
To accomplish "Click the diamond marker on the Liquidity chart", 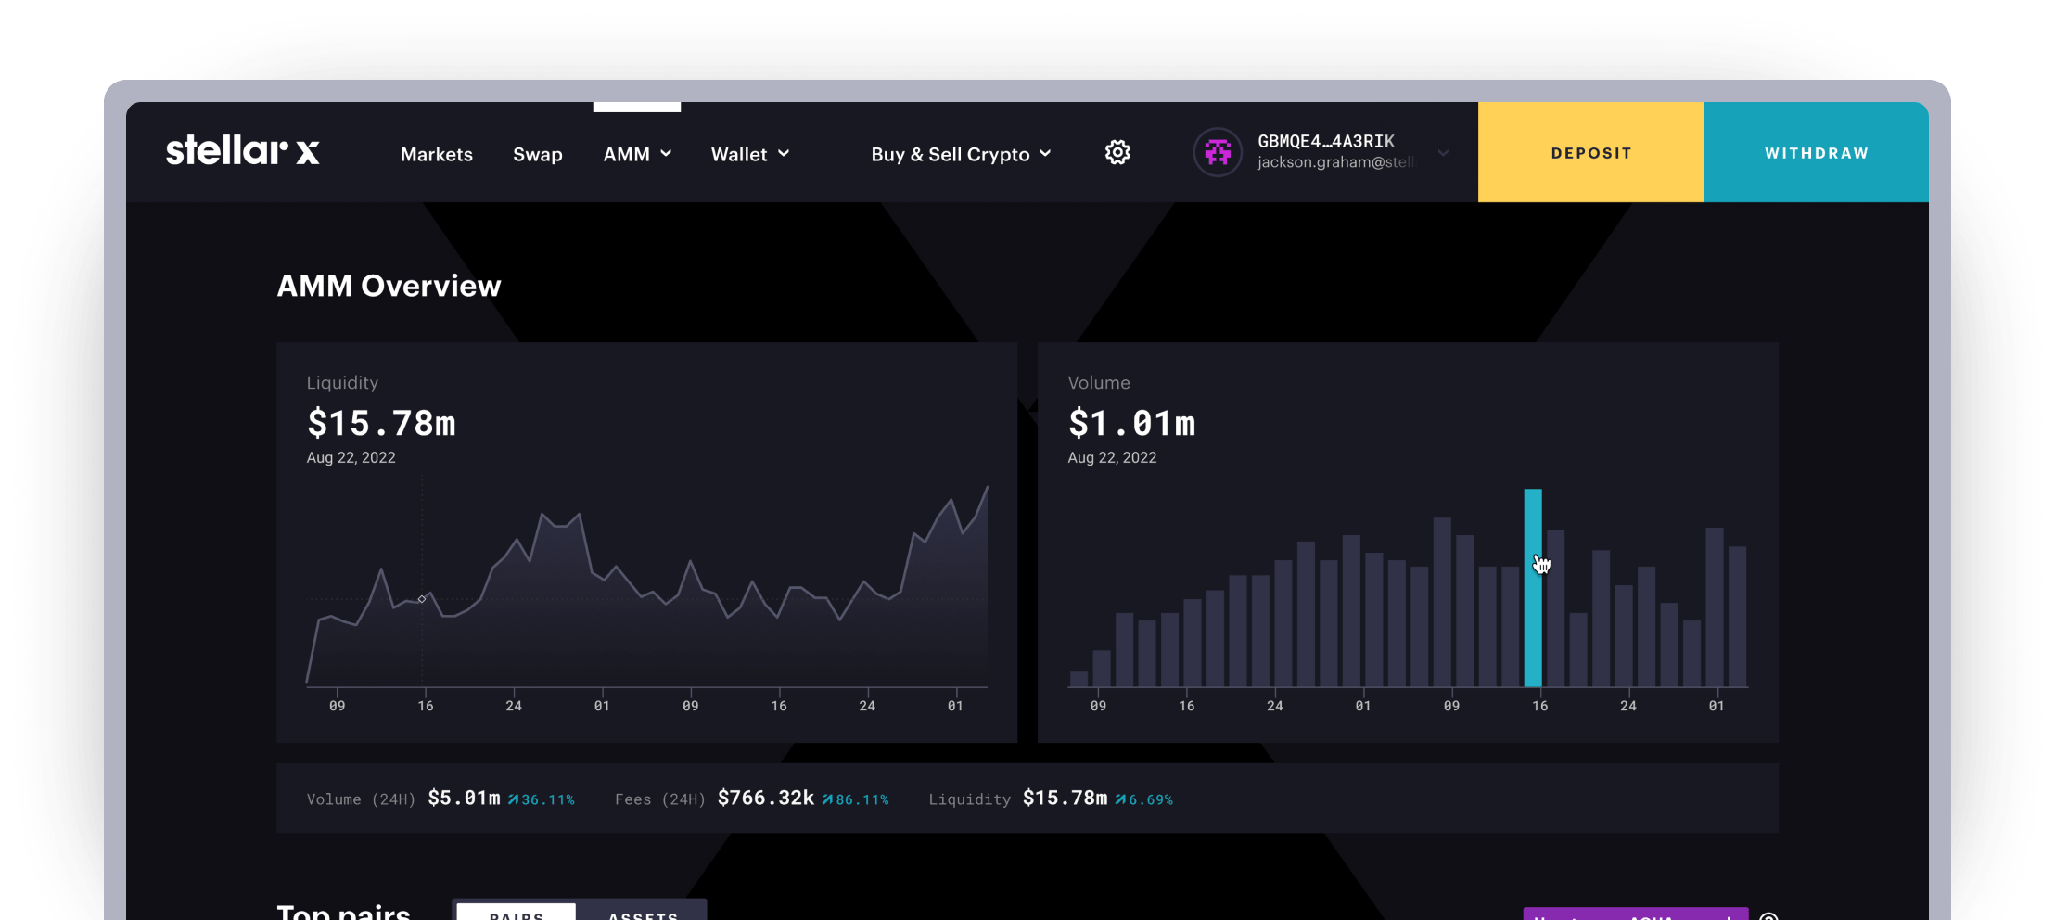I will tap(422, 599).
